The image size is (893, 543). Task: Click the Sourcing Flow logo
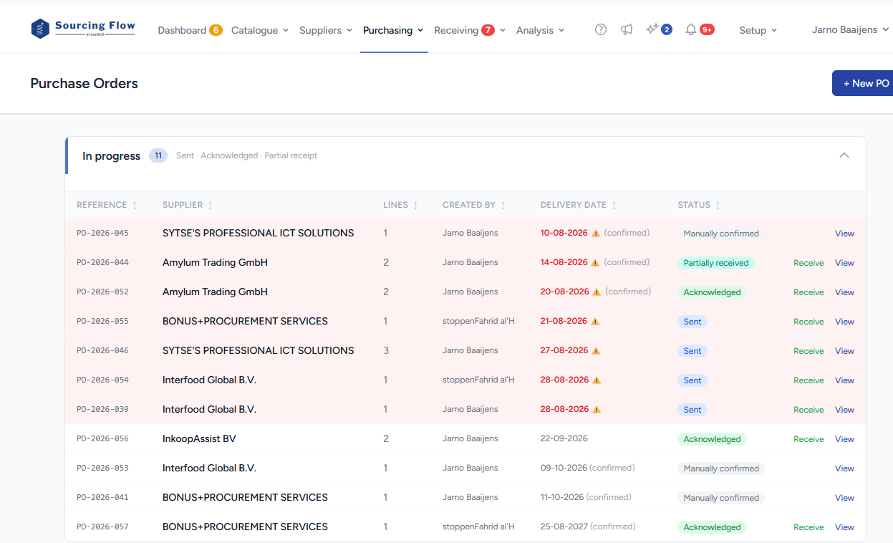[x=83, y=29]
